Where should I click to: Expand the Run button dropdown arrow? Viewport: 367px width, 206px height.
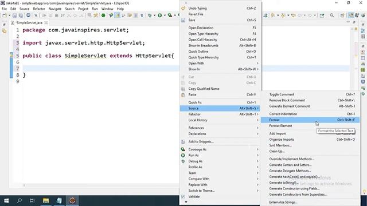point(165,15)
